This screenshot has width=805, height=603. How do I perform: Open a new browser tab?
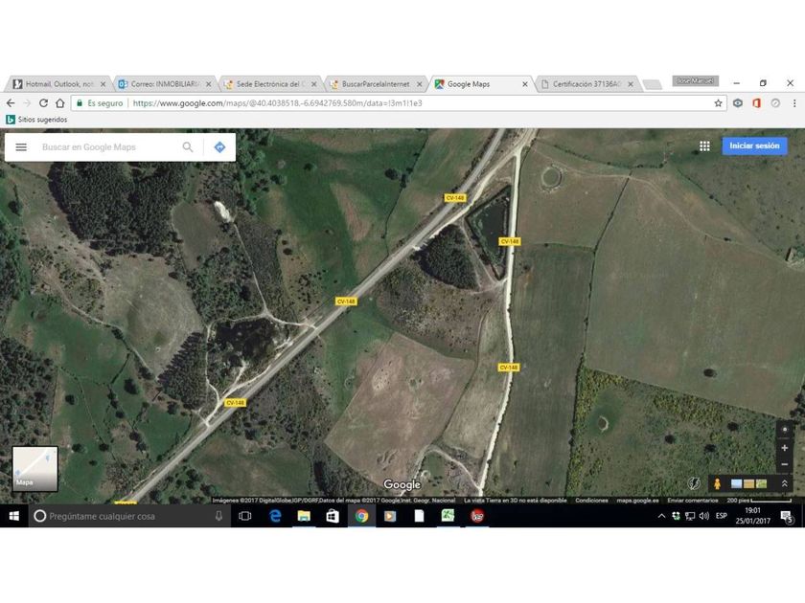click(652, 84)
